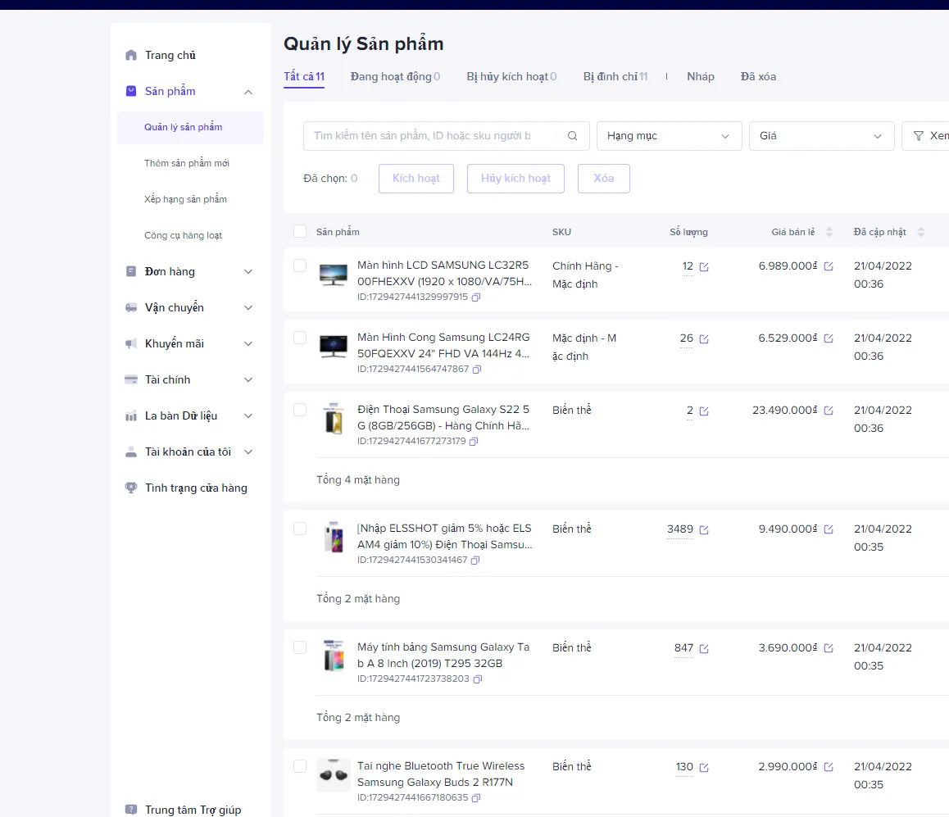The width and height of the screenshot is (949, 817).
Task: Tick the select-all checkbox in table header
Action: pyautogui.click(x=300, y=231)
